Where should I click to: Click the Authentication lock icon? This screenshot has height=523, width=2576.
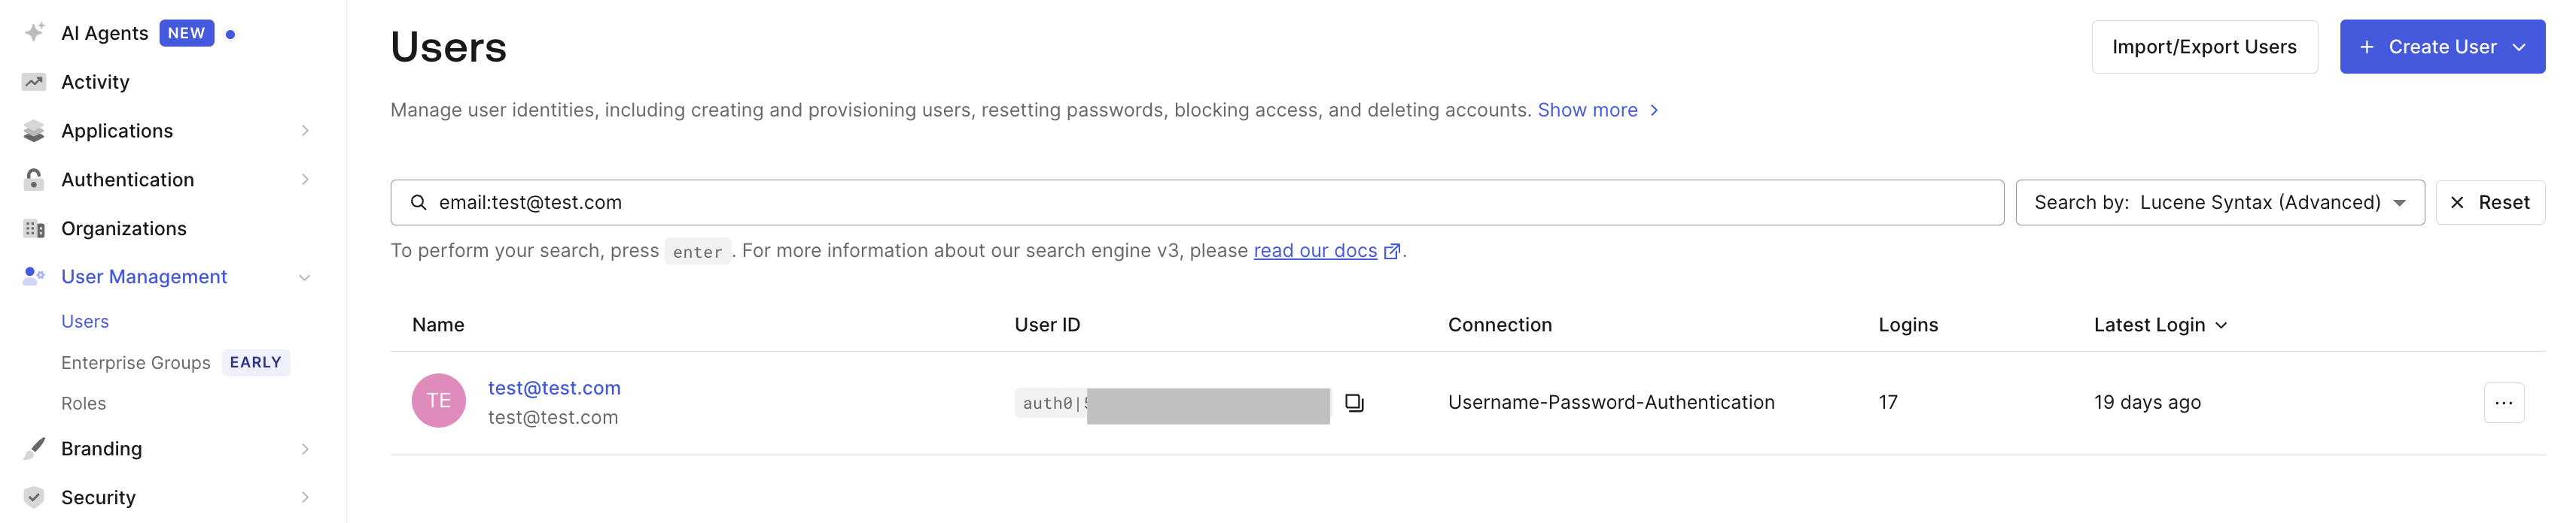pos(34,180)
